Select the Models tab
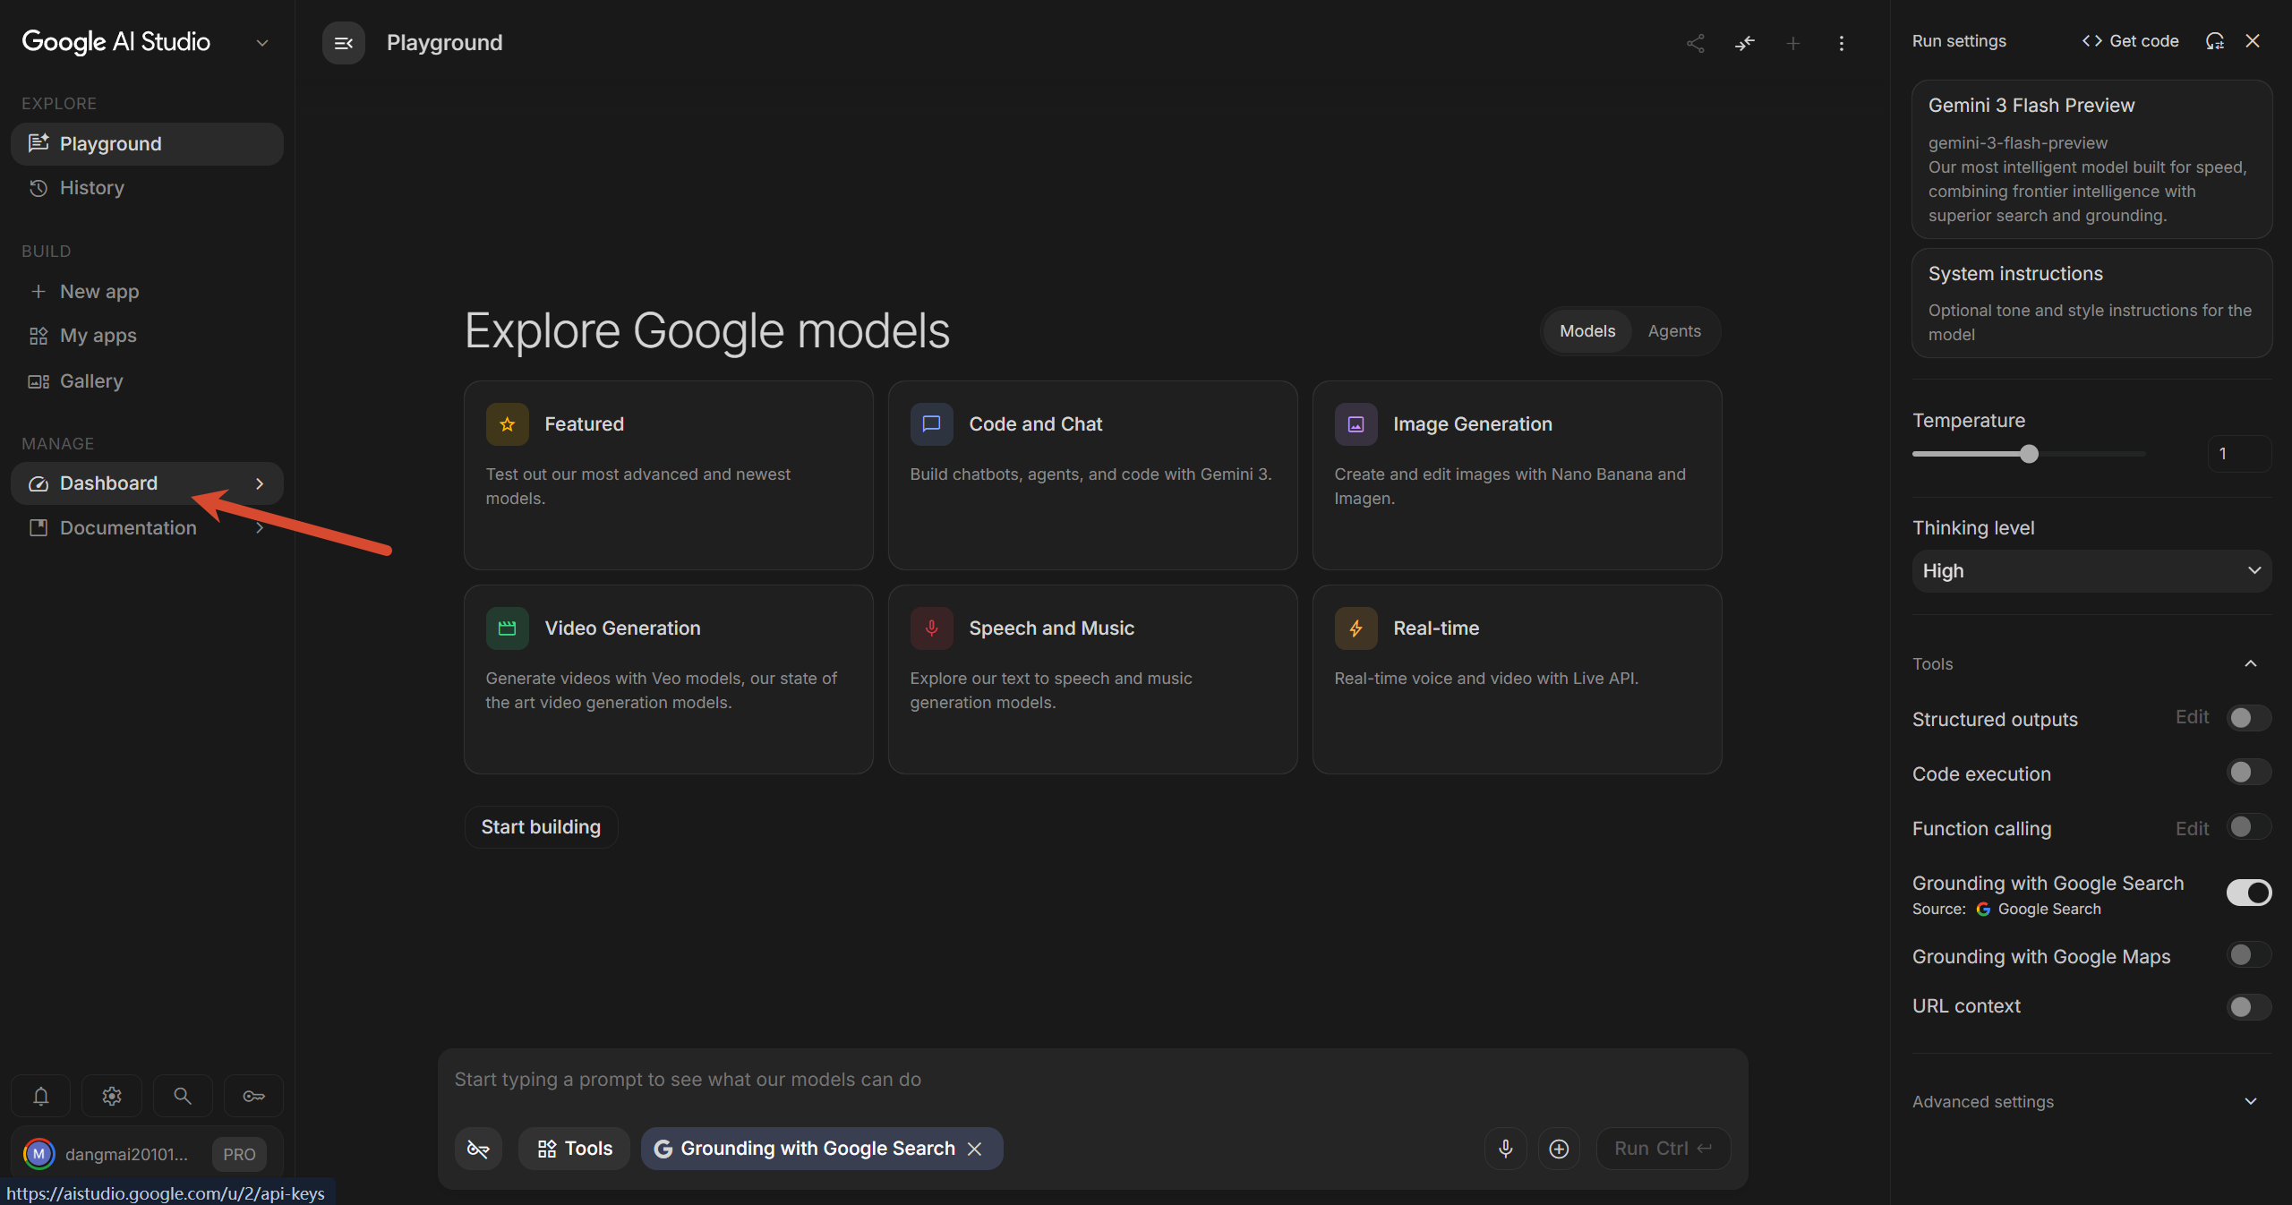Screen dimensions: 2292x1205 [x=1587, y=331]
